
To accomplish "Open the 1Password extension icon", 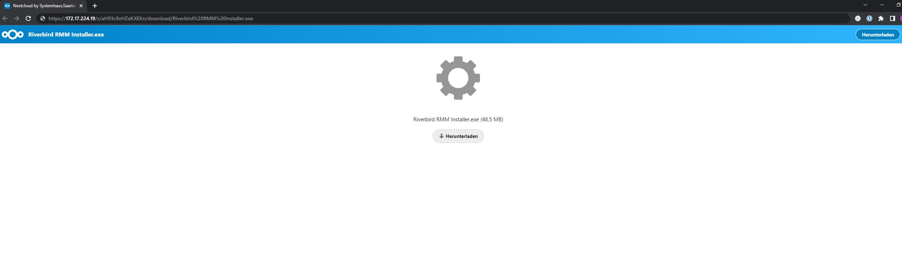I will 869,18.
